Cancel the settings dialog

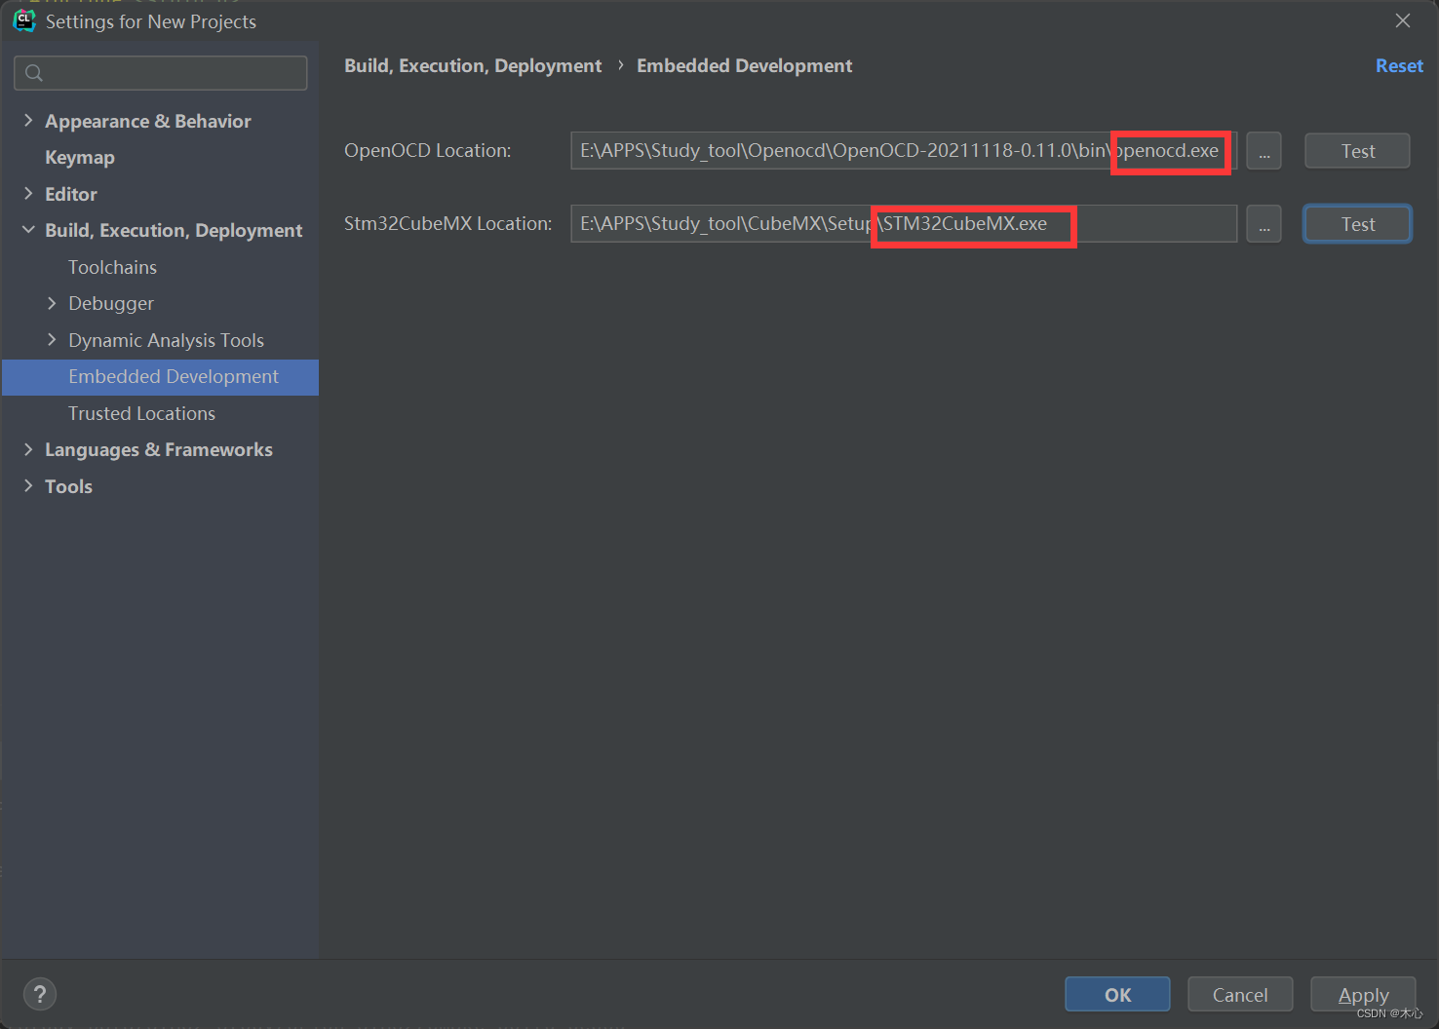[x=1240, y=995]
